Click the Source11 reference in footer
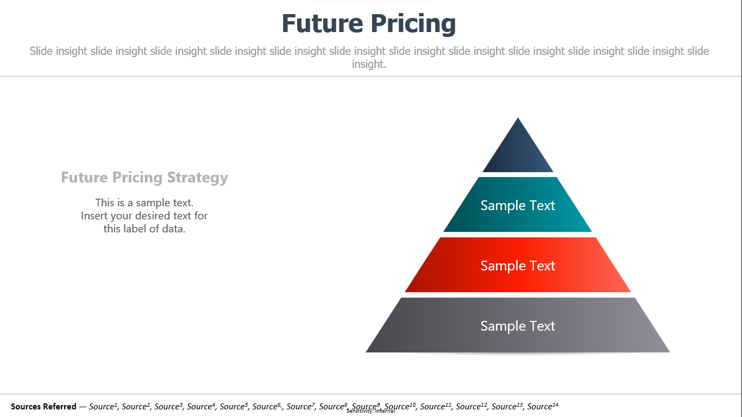Image resolution: width=742 pixels, height=417 pixels. 436,406
